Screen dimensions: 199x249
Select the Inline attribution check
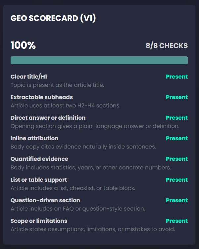click(x=34, y=138)
